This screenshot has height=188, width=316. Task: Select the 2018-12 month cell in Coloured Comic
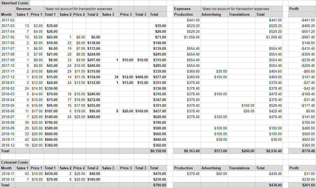click(8, 179)
